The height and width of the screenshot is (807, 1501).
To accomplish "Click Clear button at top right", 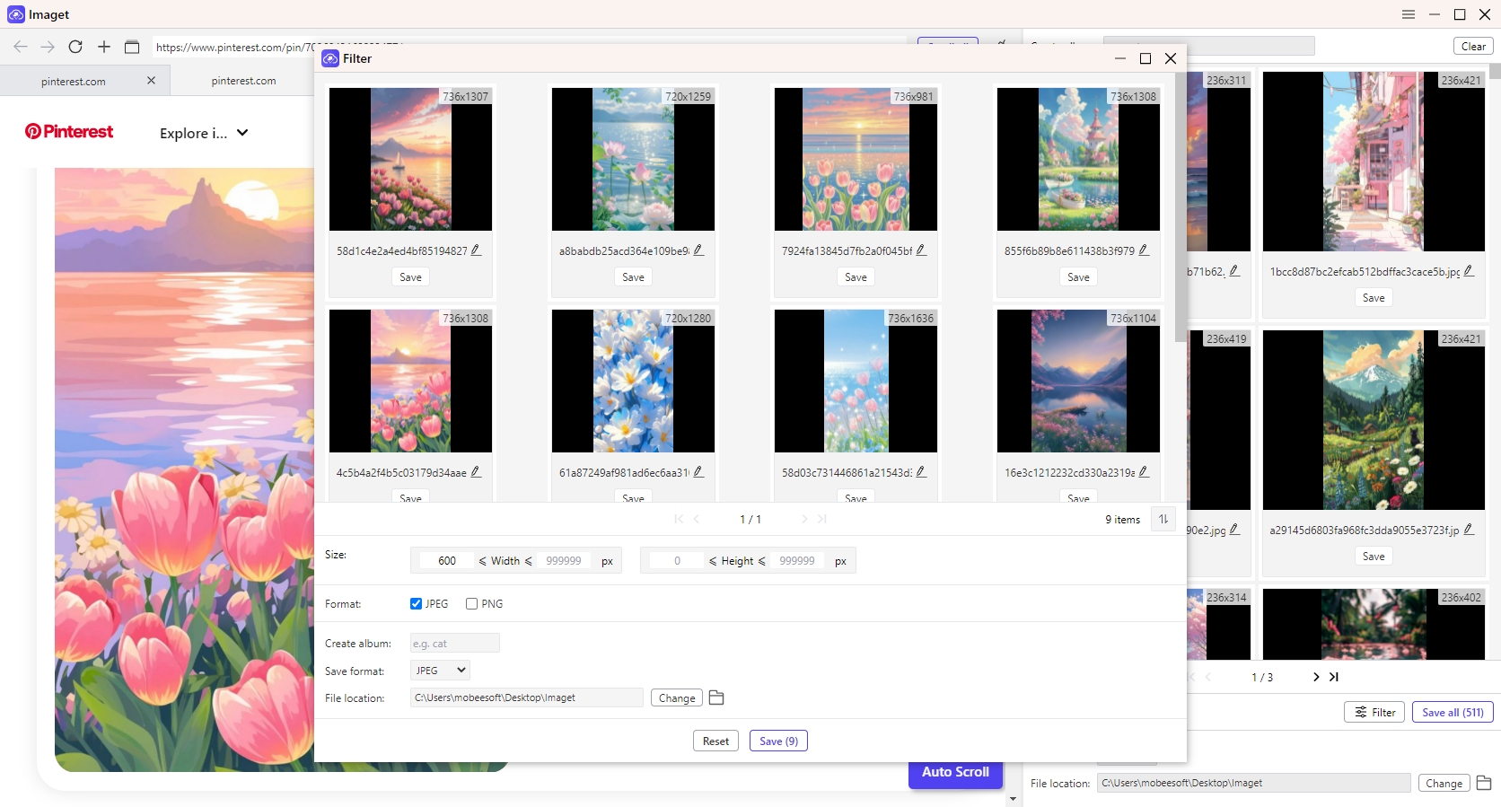I will 1473,46.
